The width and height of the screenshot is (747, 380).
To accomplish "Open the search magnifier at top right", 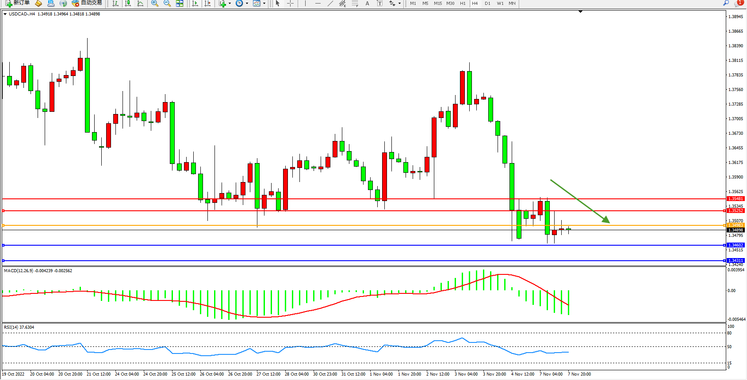I will click(x=726, y=4).
